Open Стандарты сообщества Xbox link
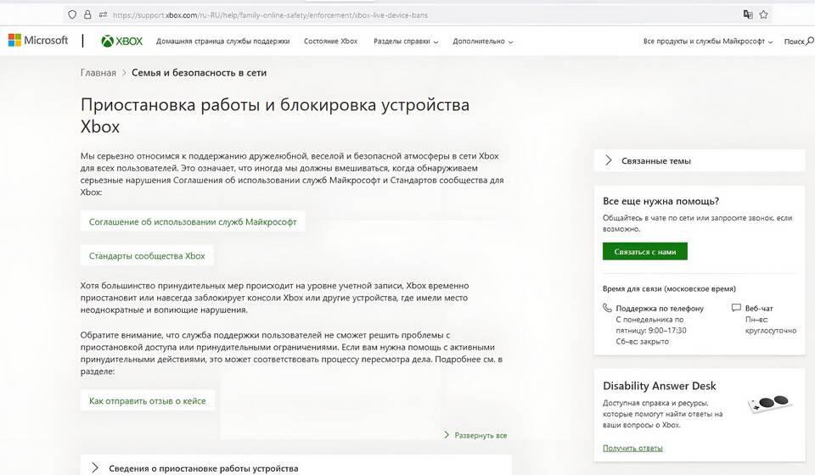 point(147,255)
